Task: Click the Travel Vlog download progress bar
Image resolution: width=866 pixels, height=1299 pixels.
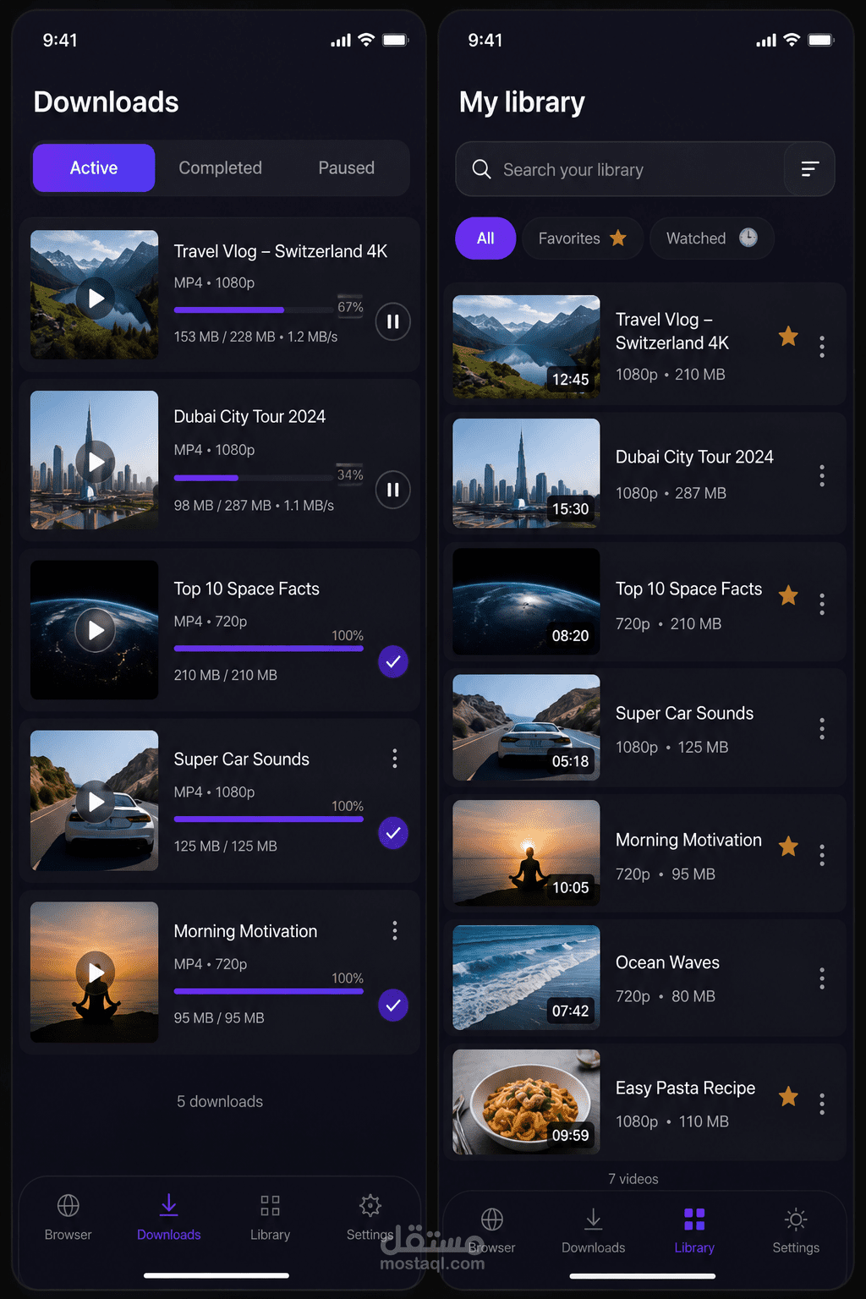Action: click(x=268, y=310)
